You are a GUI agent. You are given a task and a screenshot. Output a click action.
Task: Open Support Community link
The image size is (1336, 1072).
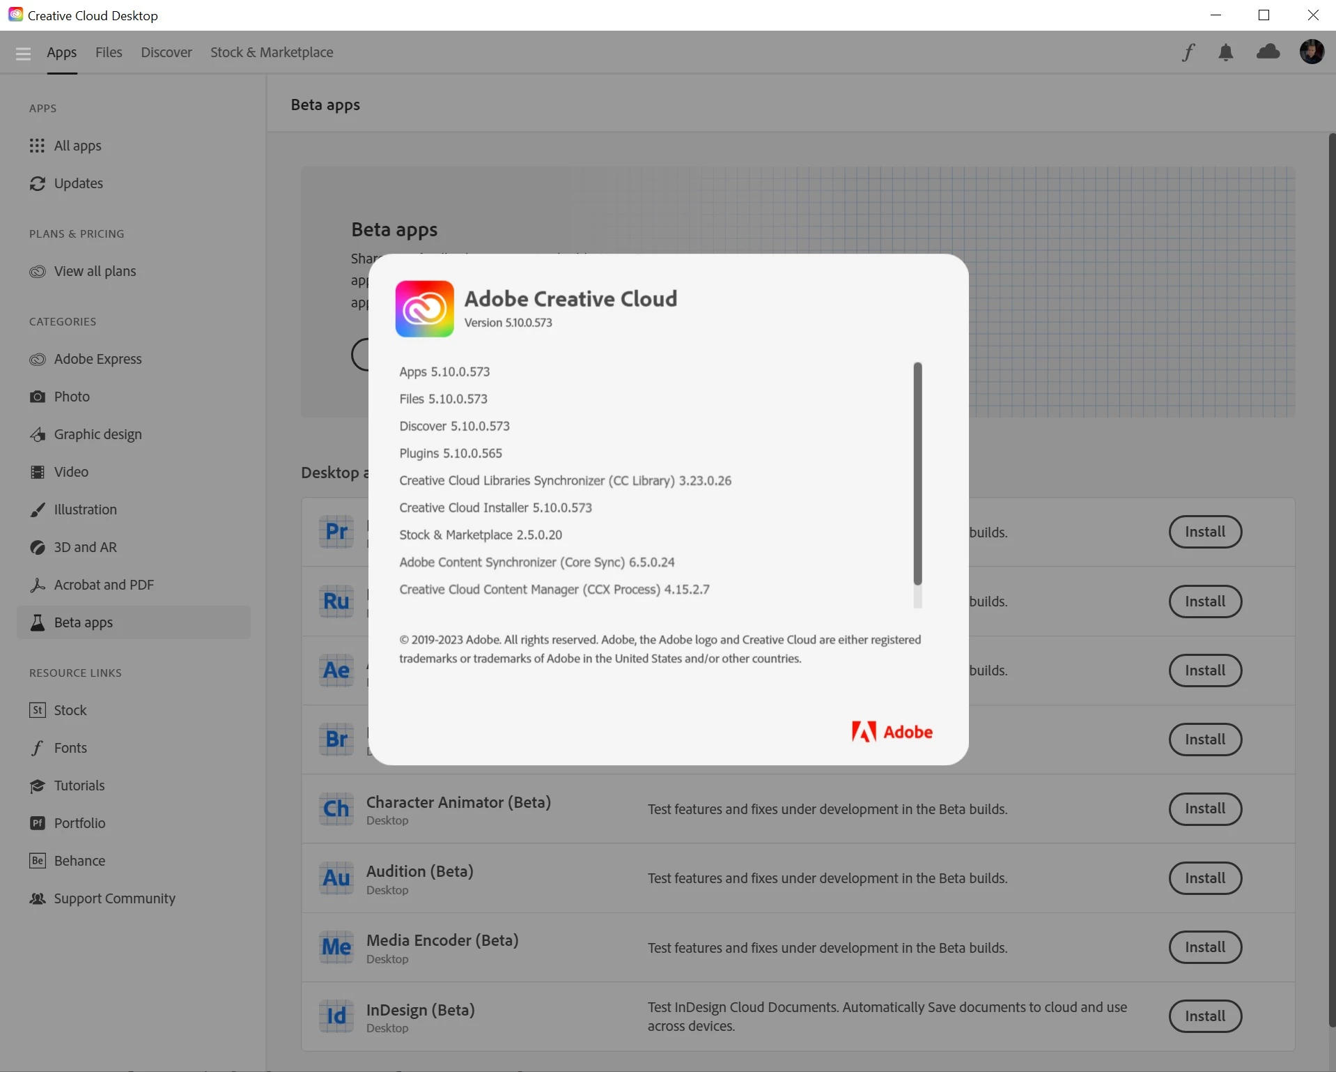pos(134,898)
